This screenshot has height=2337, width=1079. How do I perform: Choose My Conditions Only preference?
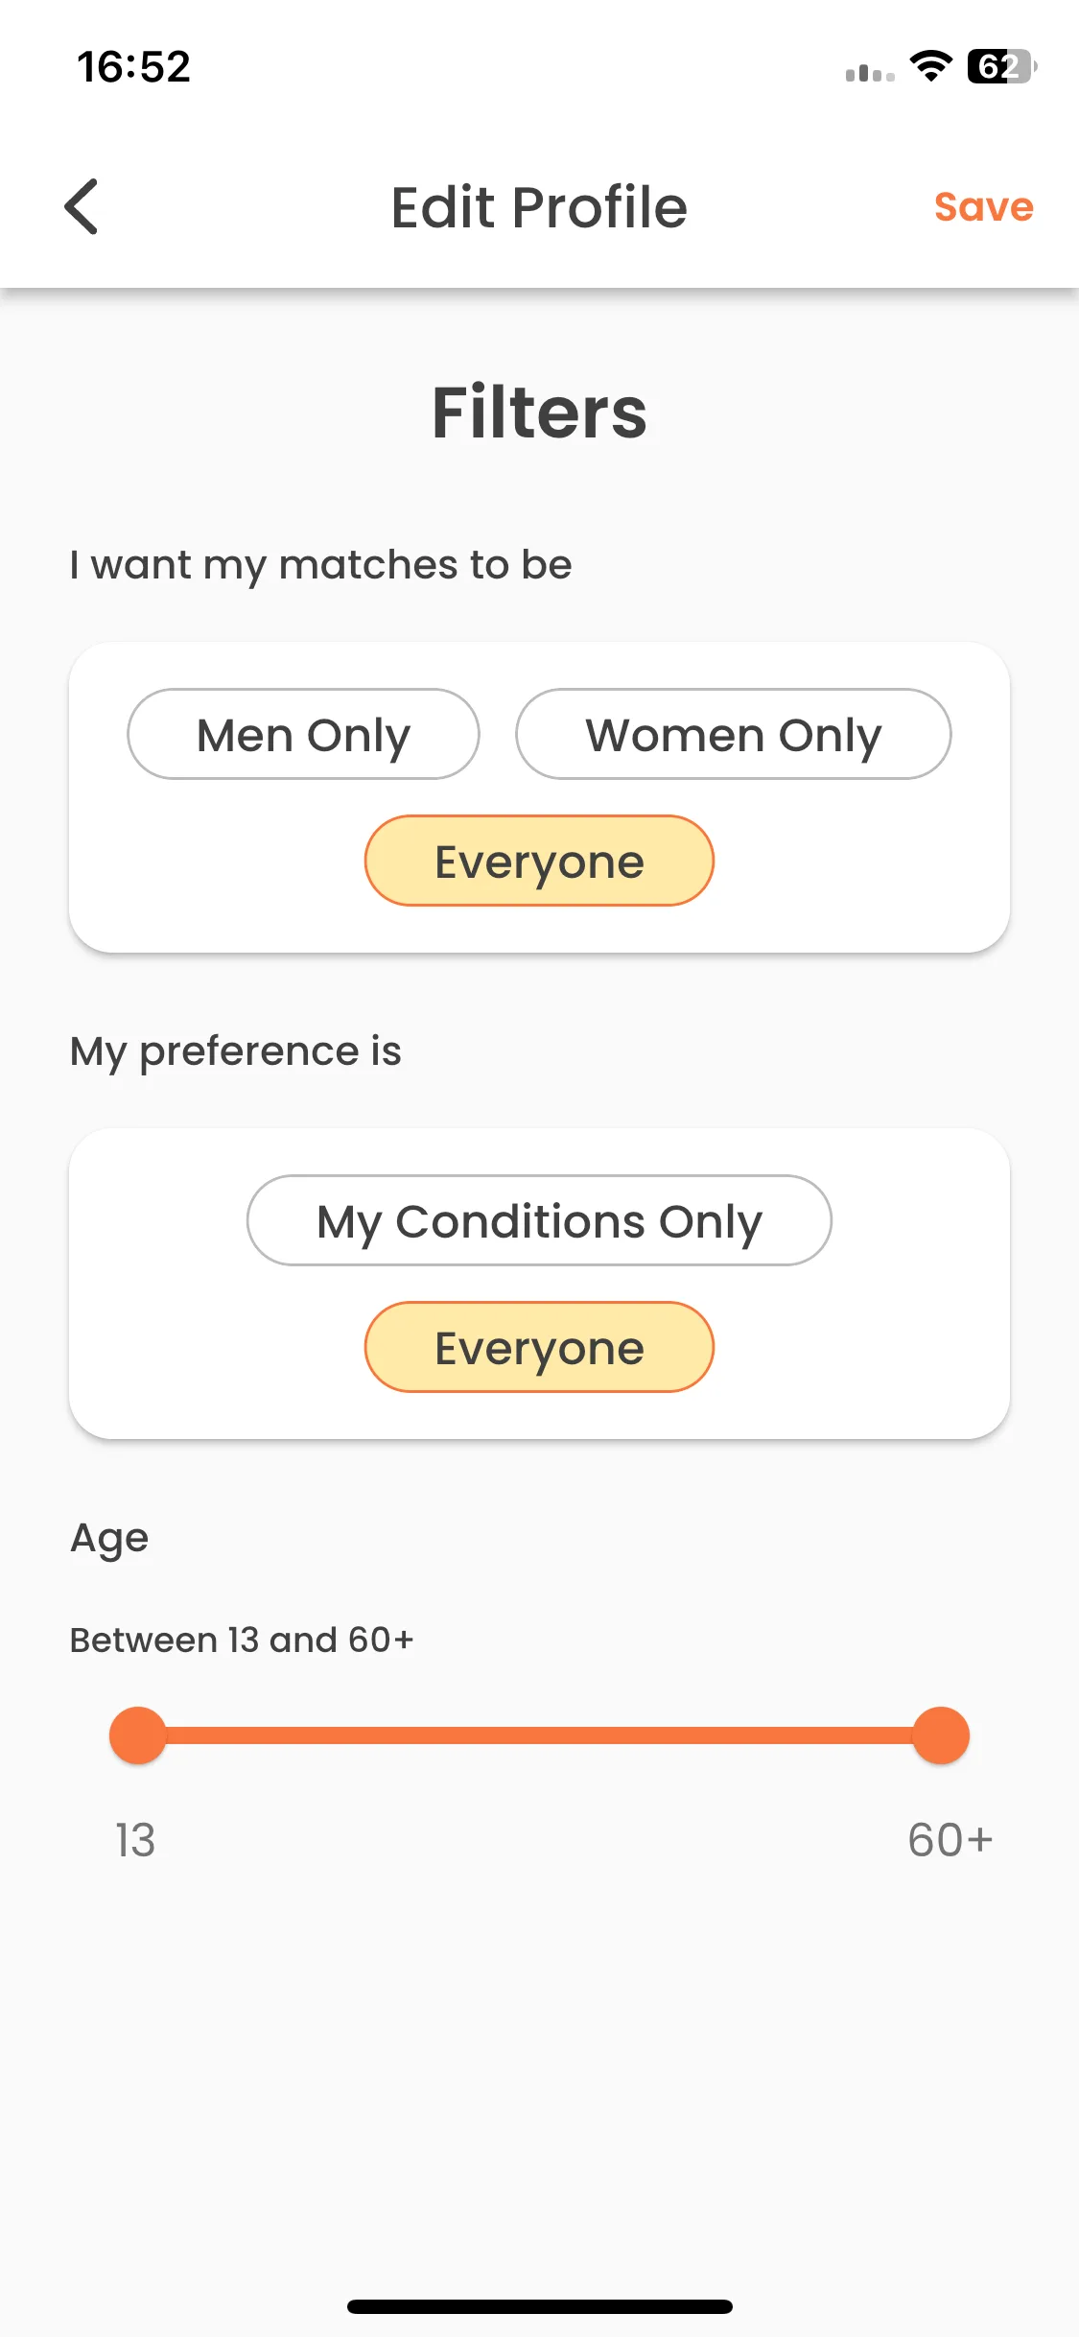tap(539, 1220)
